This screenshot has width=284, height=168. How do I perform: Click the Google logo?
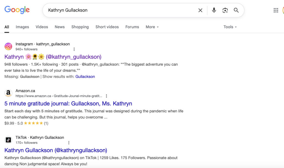coord(17,10)
